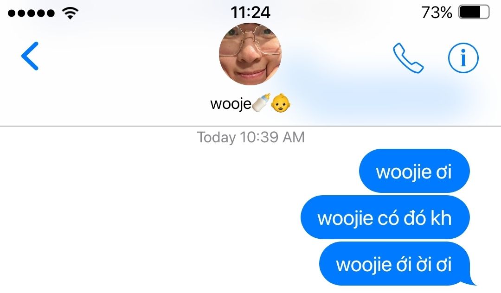Tap the baby bottle emoji in contact name
Screen dimensions: 501x293
(x=261, y=103)
